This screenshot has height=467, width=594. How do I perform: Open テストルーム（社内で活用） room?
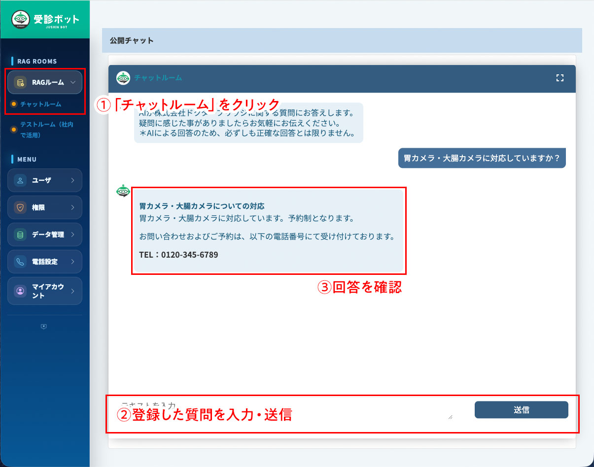47,130
